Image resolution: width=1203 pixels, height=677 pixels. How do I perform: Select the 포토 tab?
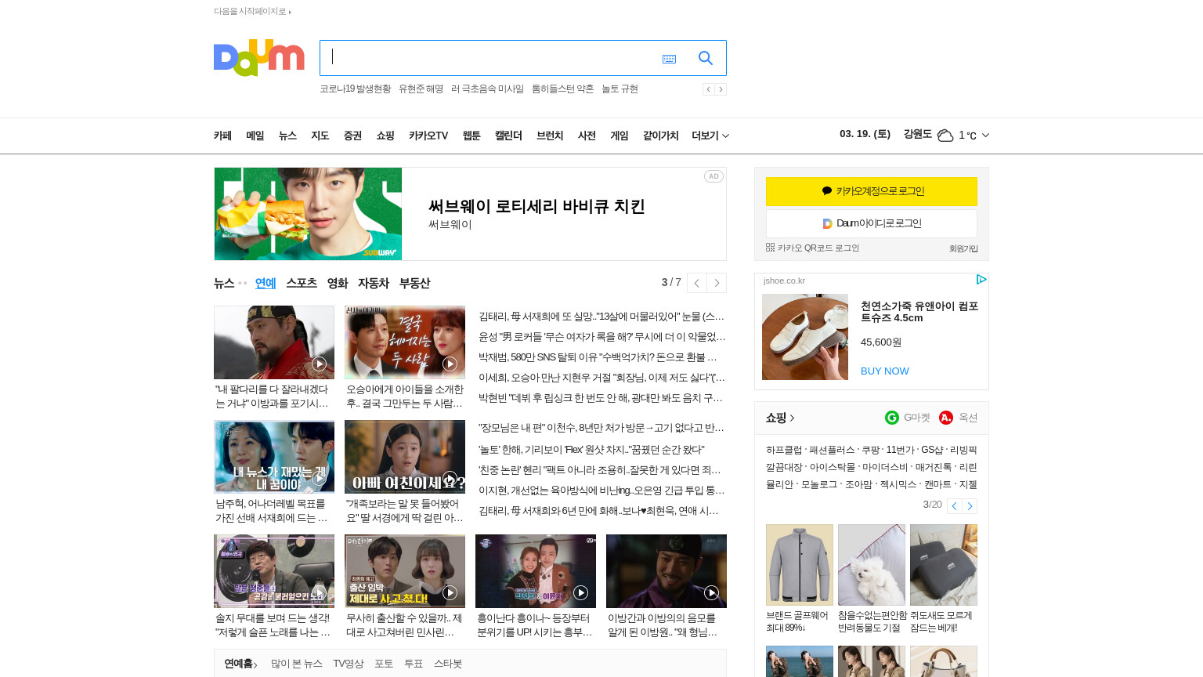[384, 664]
